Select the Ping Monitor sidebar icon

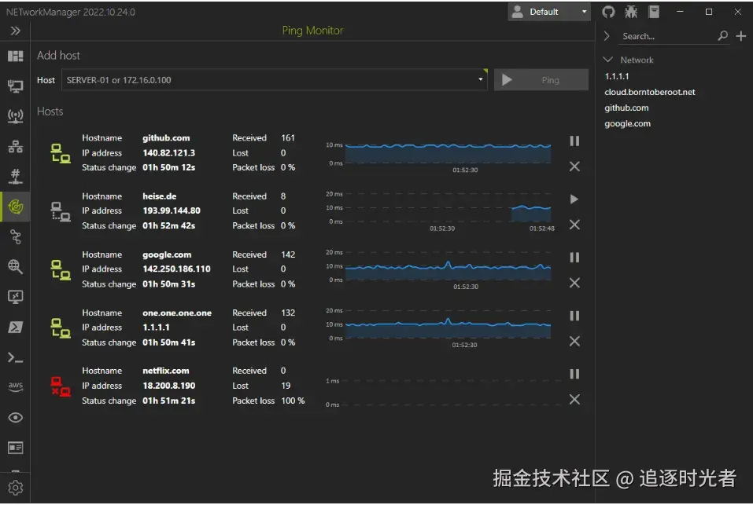point(16,207)
